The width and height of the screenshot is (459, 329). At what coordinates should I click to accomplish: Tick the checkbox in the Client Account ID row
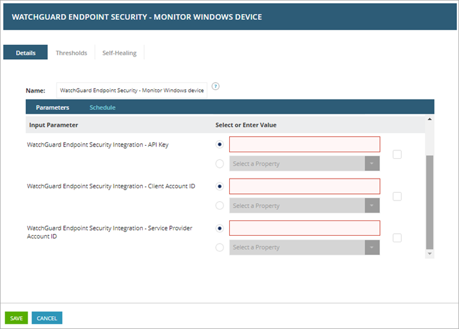397,197
